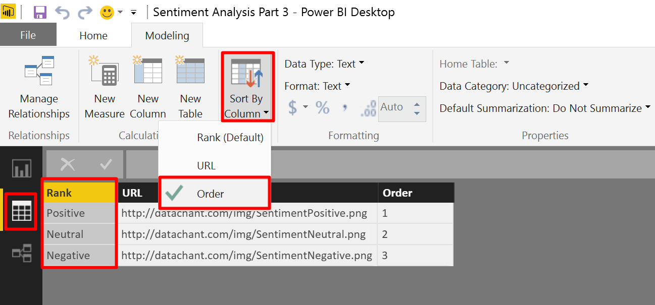This screenshot has width=655, height=305.
Task: Create a New Column
Action: click(148, 88)
